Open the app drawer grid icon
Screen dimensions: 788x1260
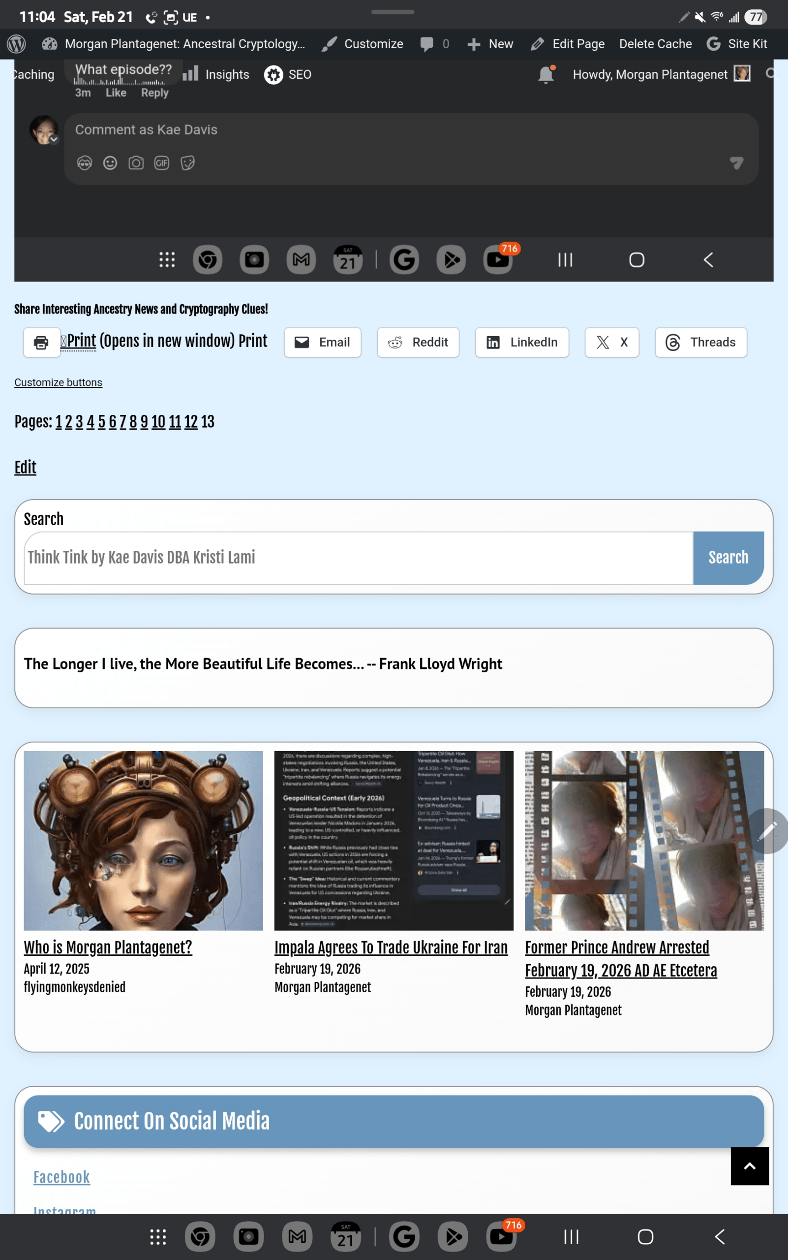(x=158, y=1236)
